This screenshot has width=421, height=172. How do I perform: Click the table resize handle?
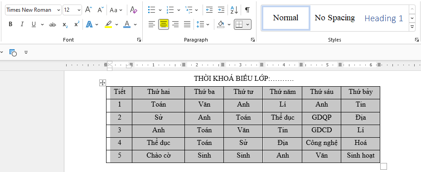(x=383, y=166)
